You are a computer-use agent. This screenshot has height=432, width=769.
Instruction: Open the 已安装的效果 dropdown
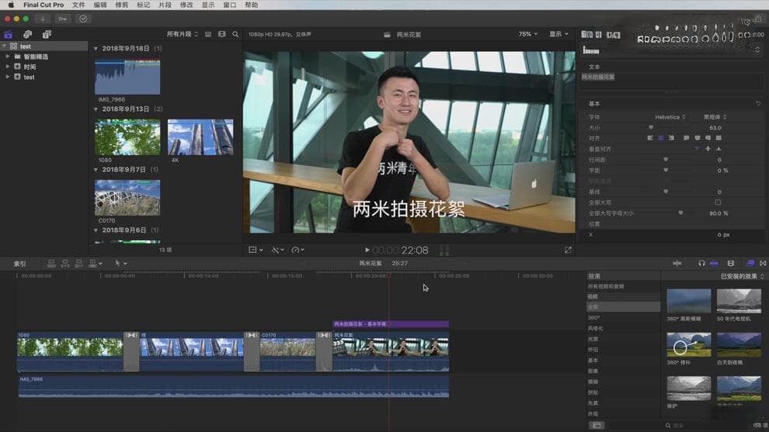point(742,276)
